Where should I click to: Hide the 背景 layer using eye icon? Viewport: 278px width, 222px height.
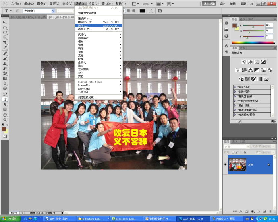(x=225, y=165)
